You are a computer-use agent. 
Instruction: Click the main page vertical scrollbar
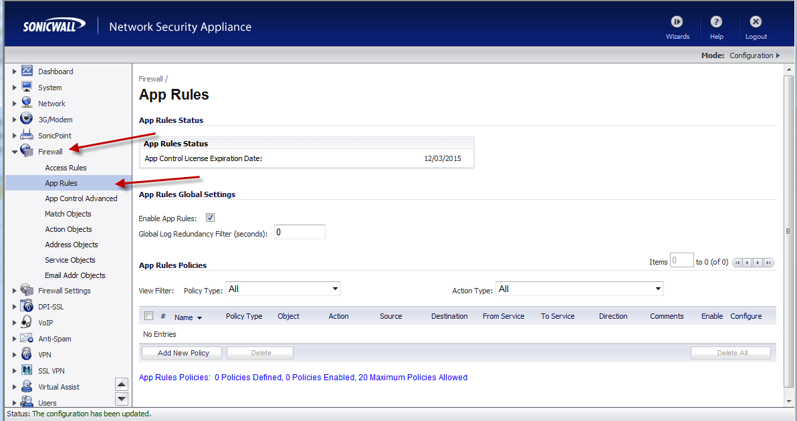[788, 231]
